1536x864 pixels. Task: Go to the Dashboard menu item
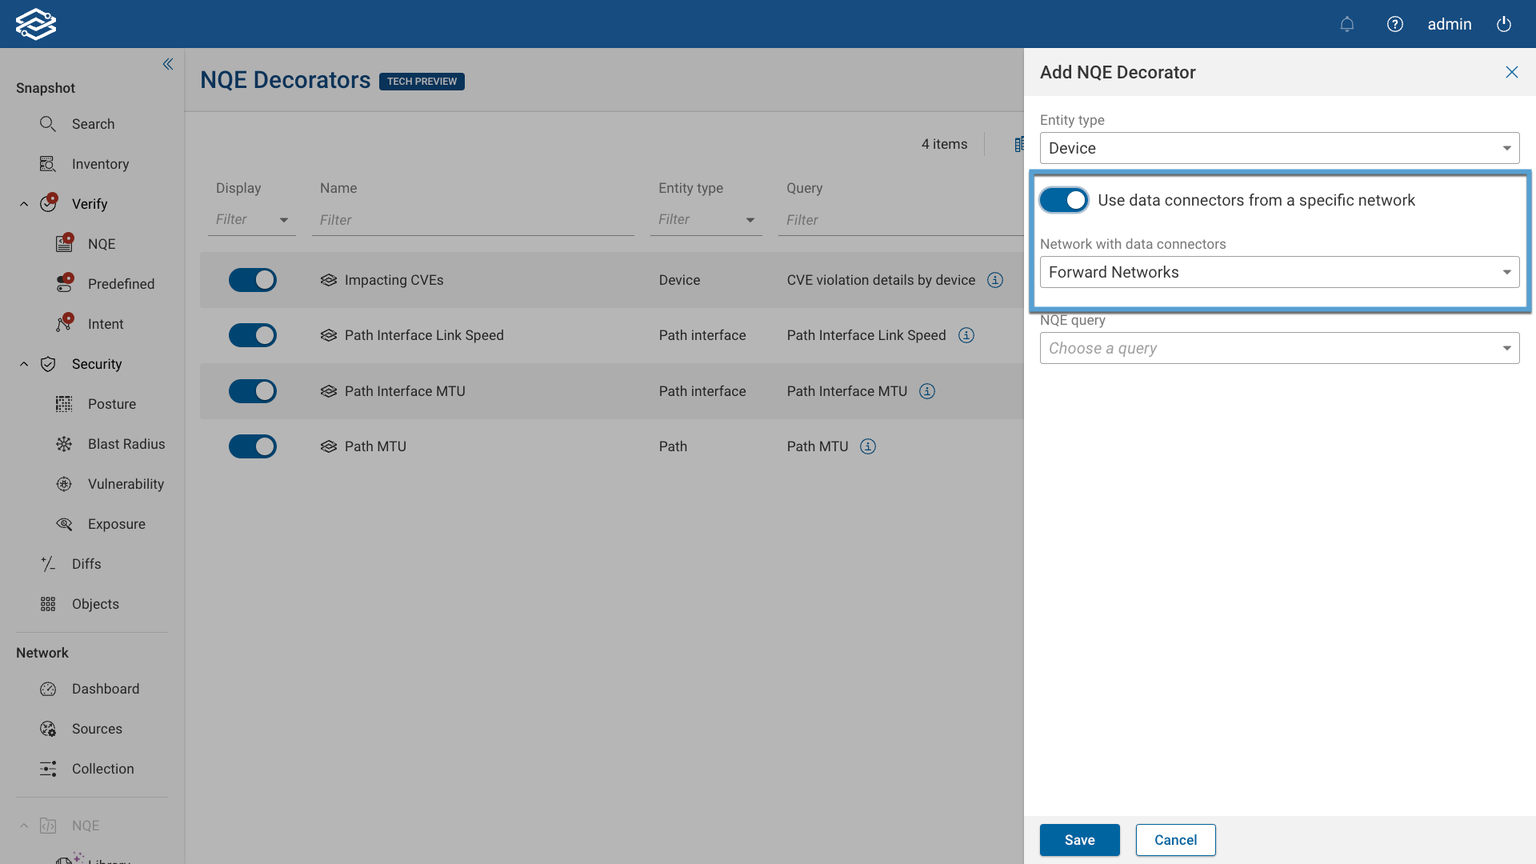[105, 689]
